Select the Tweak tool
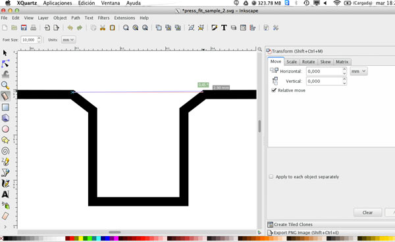This screenshot has width=395, height=242. (5, 74)
